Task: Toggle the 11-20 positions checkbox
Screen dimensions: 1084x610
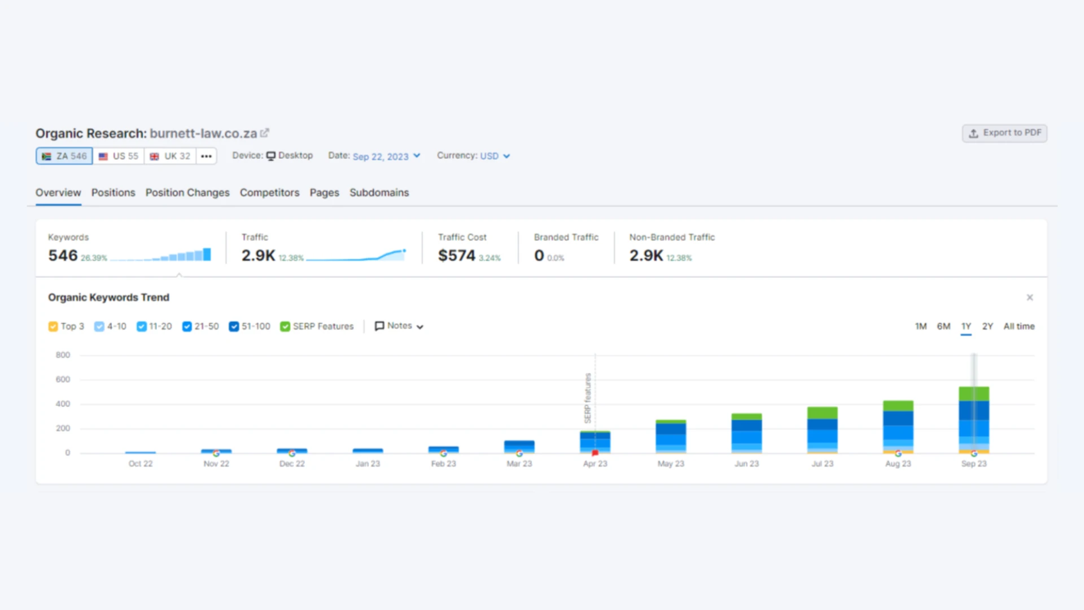Action: [142, 326]
